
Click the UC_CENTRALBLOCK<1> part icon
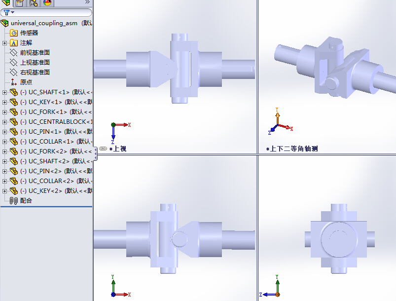pyautogui.click(x=14, y=121)
